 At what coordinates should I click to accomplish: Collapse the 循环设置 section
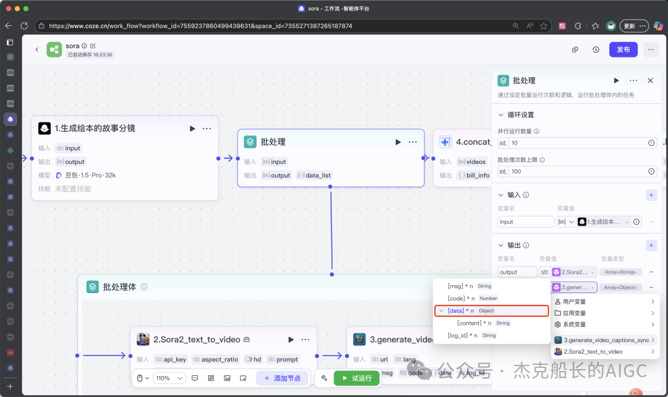501,114
